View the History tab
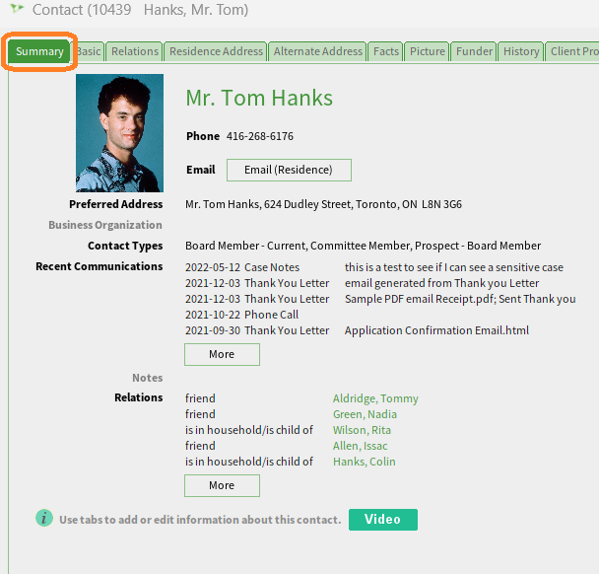The height and width of the screenshot is (574, 599). pos(521,51)
